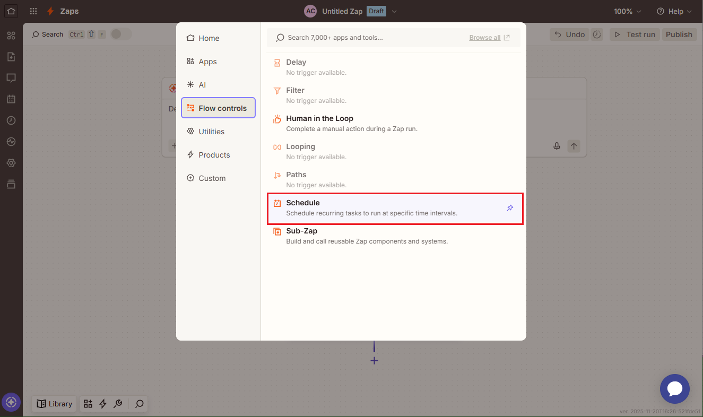Screen dimensions: 703x417
Task: Click the activity pulse icon in sidebar
Action: (x=11, y=142)
